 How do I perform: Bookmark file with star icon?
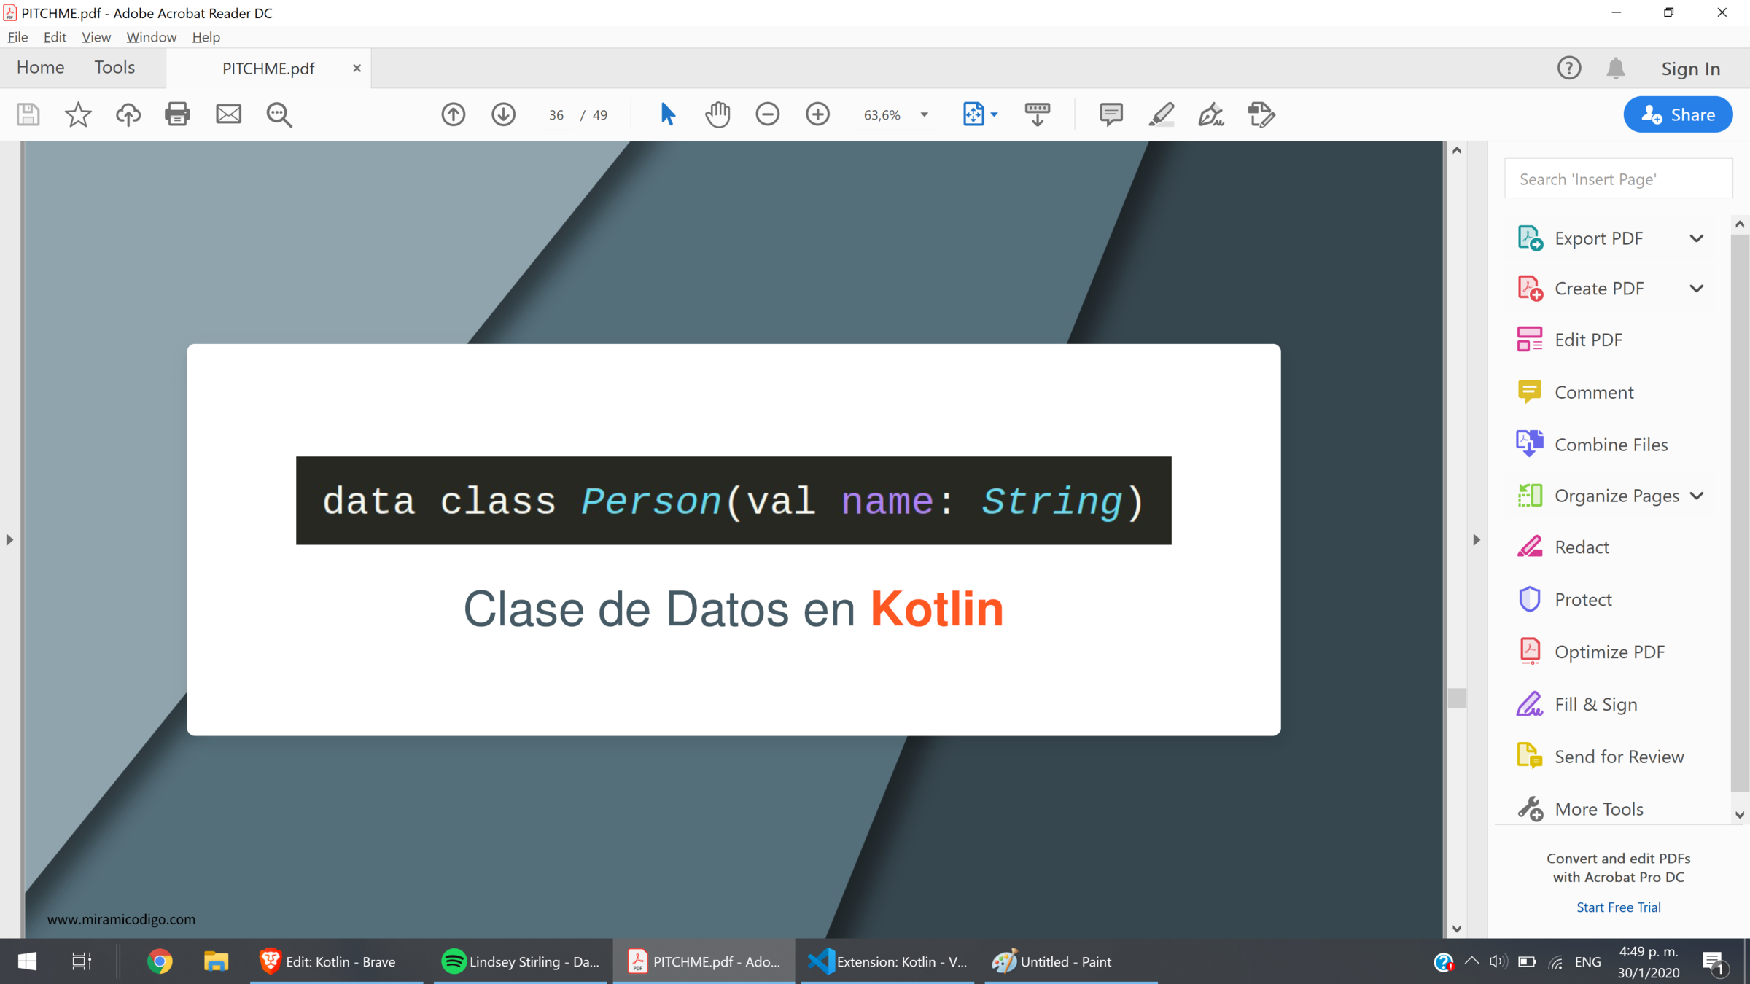78,114
